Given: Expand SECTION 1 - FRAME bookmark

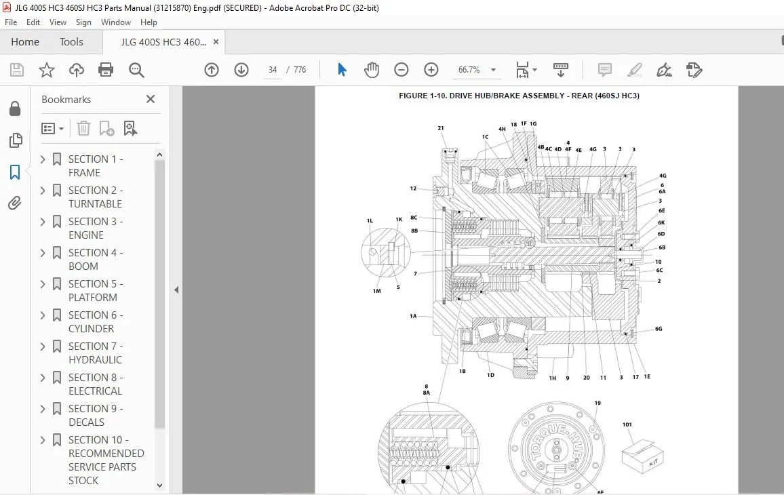Looking at the screenshot, I should (43, 159).
